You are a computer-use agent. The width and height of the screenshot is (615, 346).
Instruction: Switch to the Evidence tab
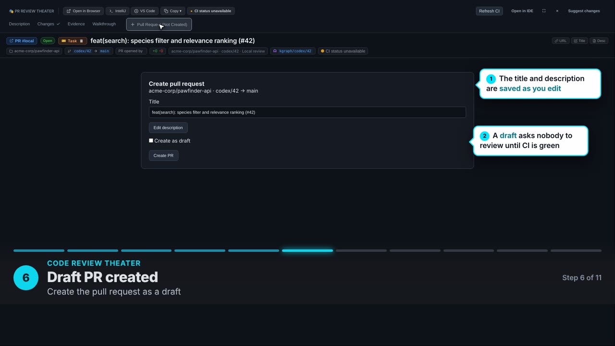coord(76,24)
